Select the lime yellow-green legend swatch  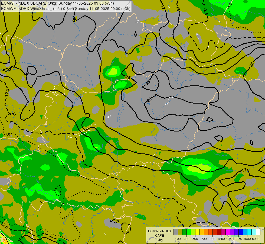(x=193, y=232)
